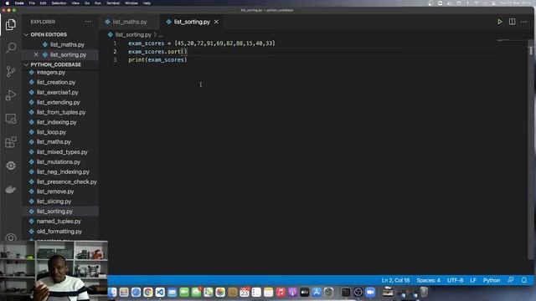Viewport: 536px width, 301px height.
Task: Open named_tuples.py in the file tree
Action: (59, 221)
